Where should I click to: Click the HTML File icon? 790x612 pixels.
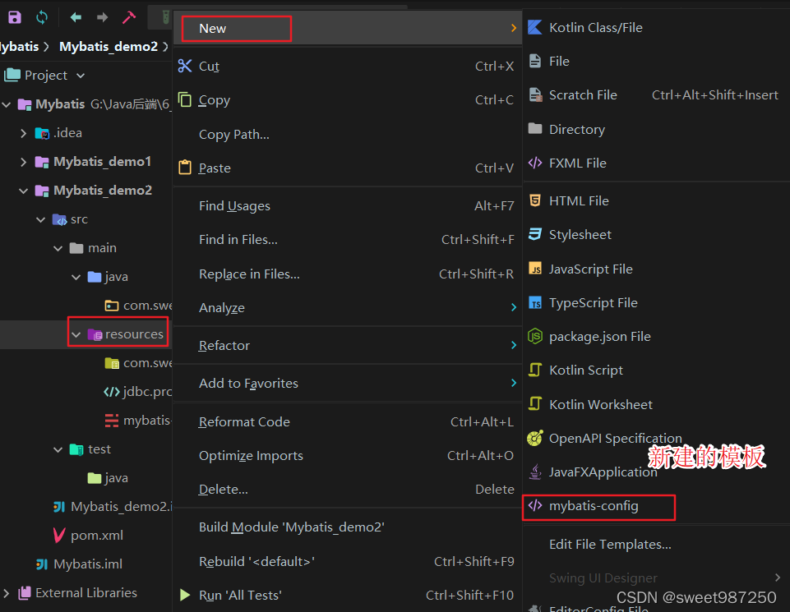tap(535, 200)
